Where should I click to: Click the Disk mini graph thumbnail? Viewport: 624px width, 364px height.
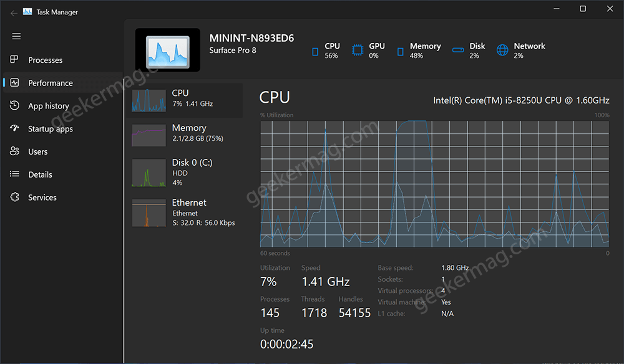(x=149, y=173)
